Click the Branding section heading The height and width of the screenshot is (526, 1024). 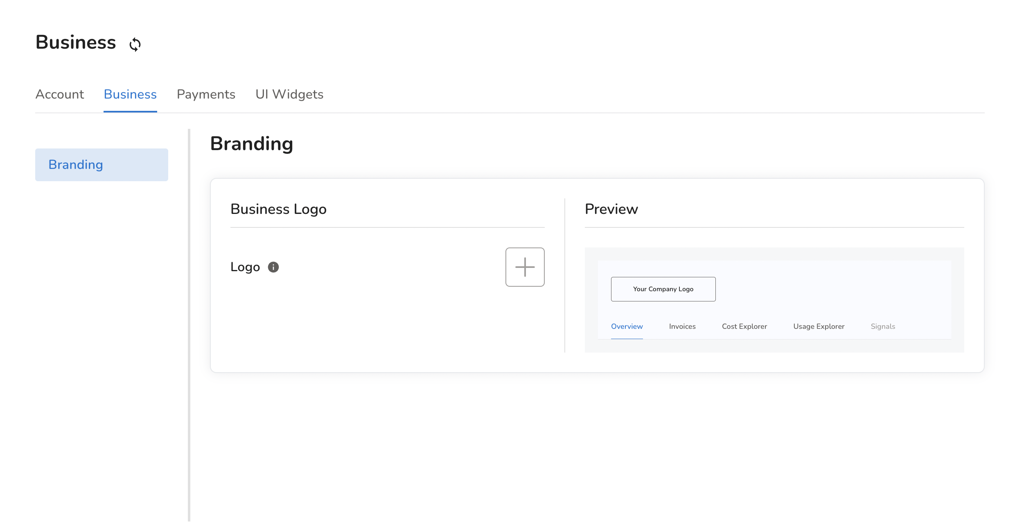[x=251, y=144]
